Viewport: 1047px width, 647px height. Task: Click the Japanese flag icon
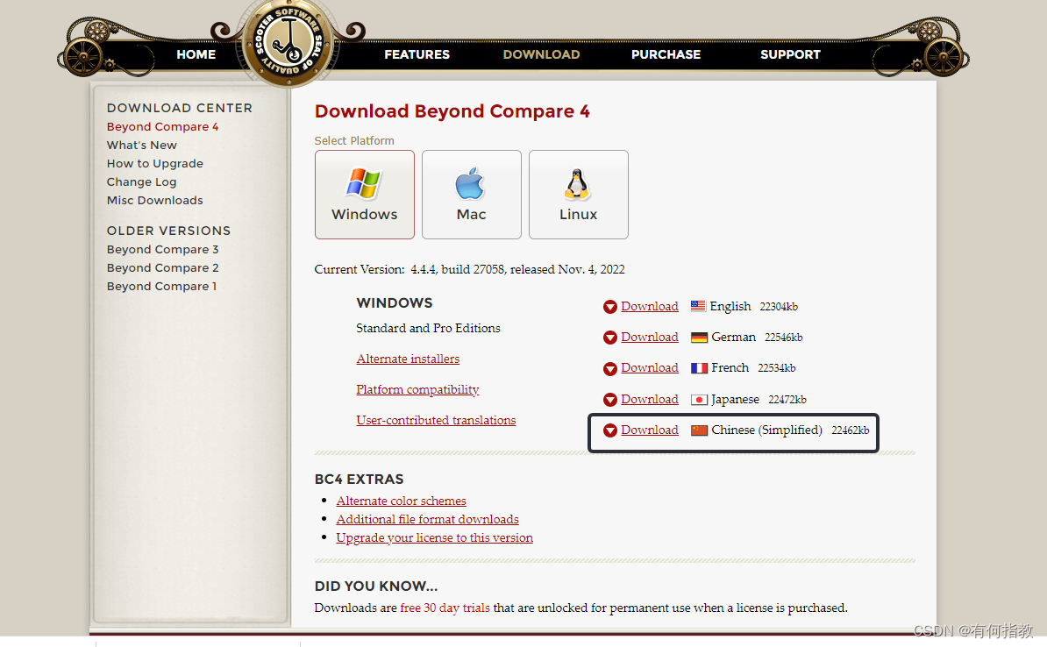(700, 399)
